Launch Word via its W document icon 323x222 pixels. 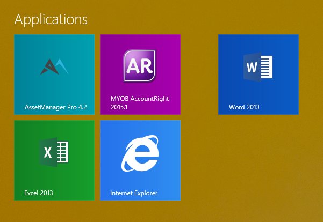point(258,67)
